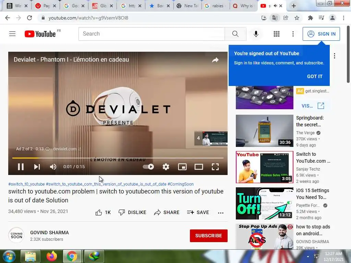Show hidden system tray icons
Screen dimensions: 351x263
coord(308,256)
